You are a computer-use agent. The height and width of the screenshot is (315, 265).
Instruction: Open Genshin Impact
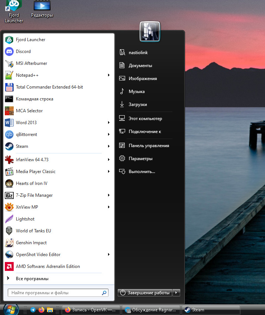(58, 242)
